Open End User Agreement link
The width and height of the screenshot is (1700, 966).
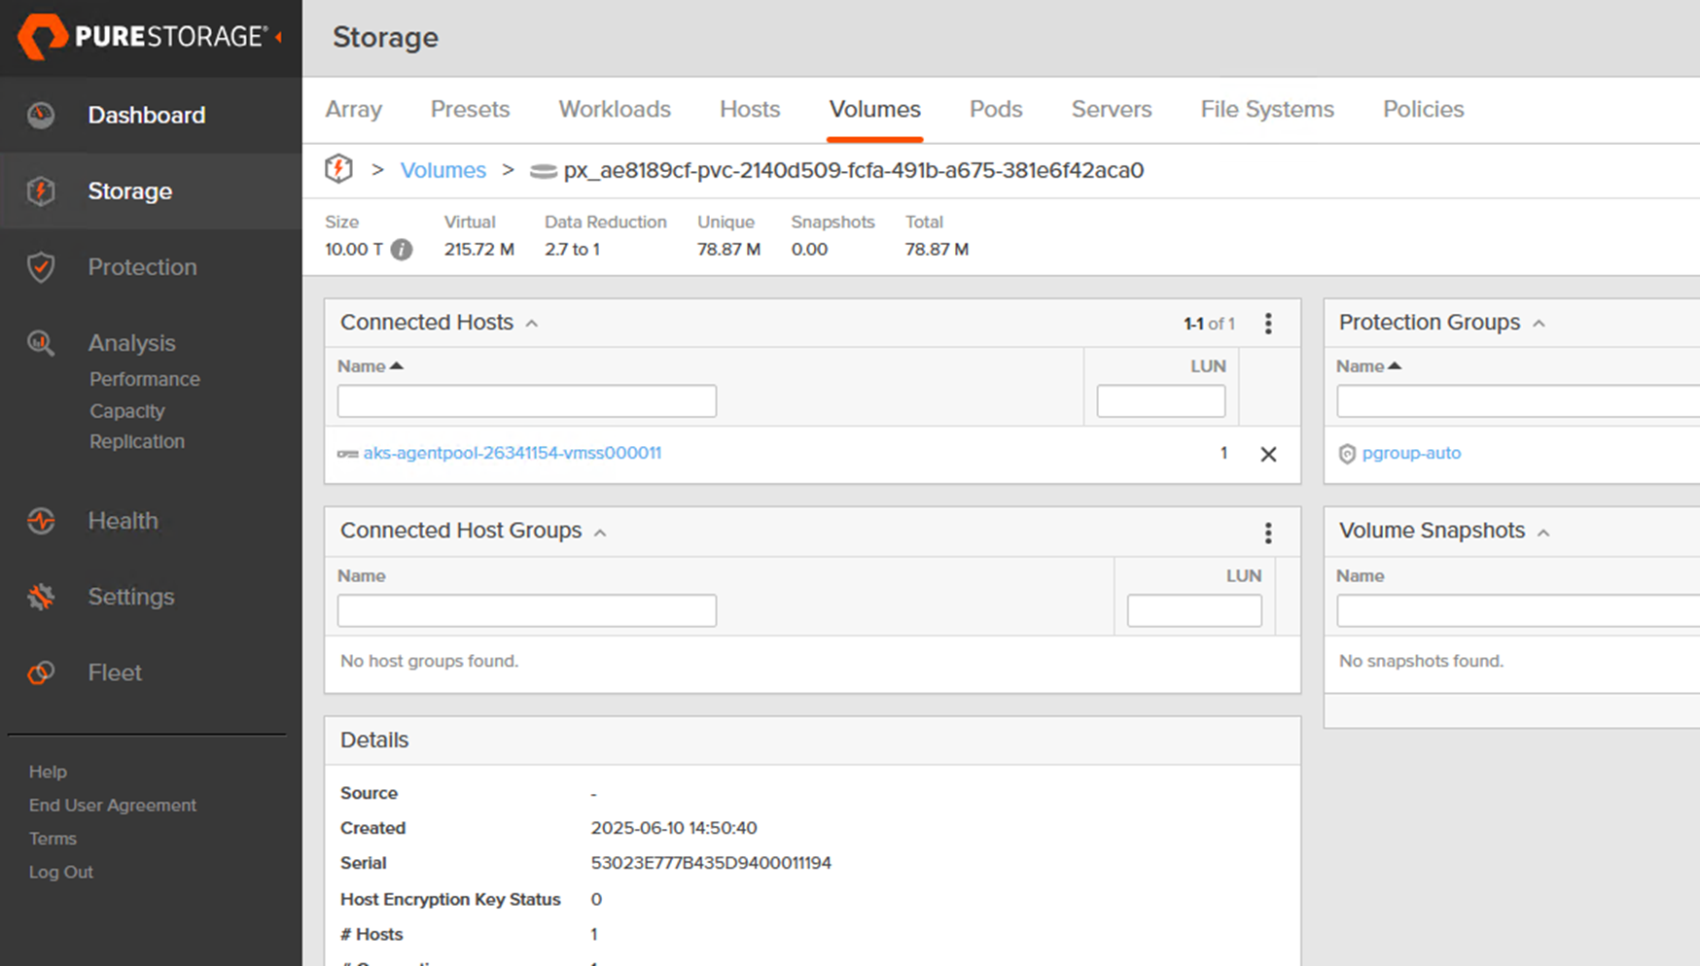point(113,806)
